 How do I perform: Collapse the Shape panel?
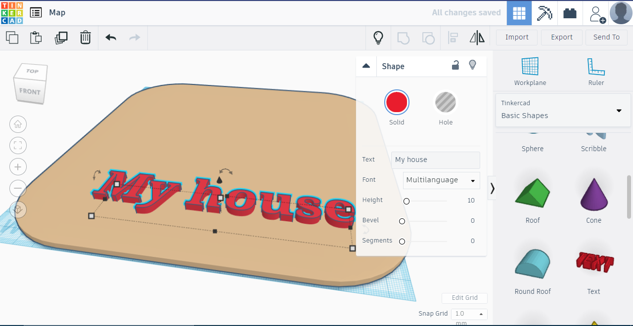(366, 66)
